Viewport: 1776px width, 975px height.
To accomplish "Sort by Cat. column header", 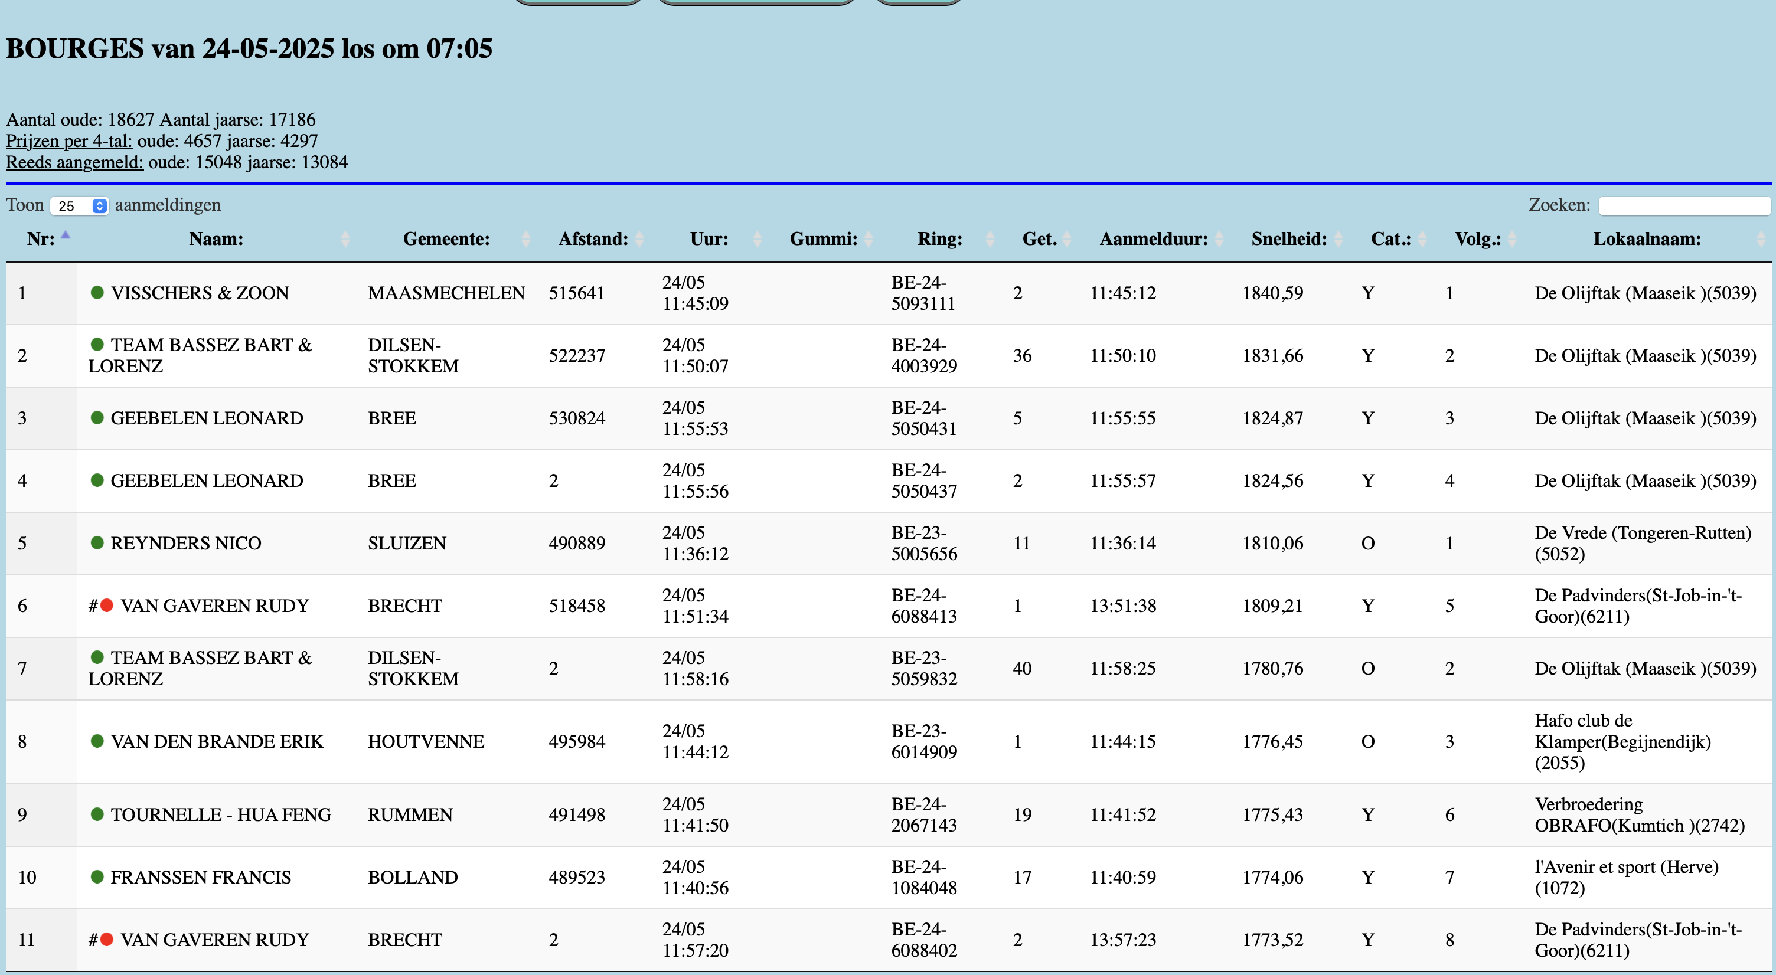I will coord(1390,239).
